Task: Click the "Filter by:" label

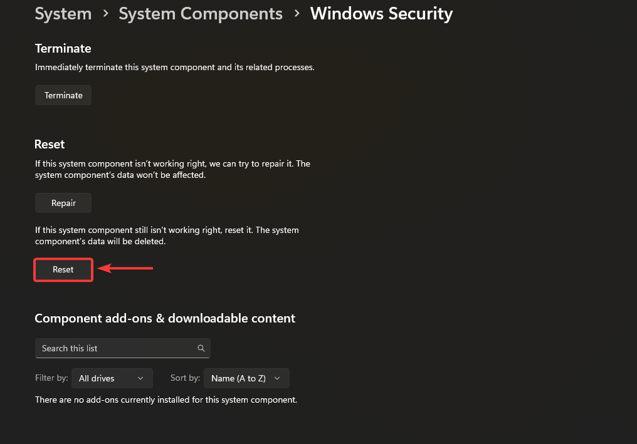Action: coord(51,378)
